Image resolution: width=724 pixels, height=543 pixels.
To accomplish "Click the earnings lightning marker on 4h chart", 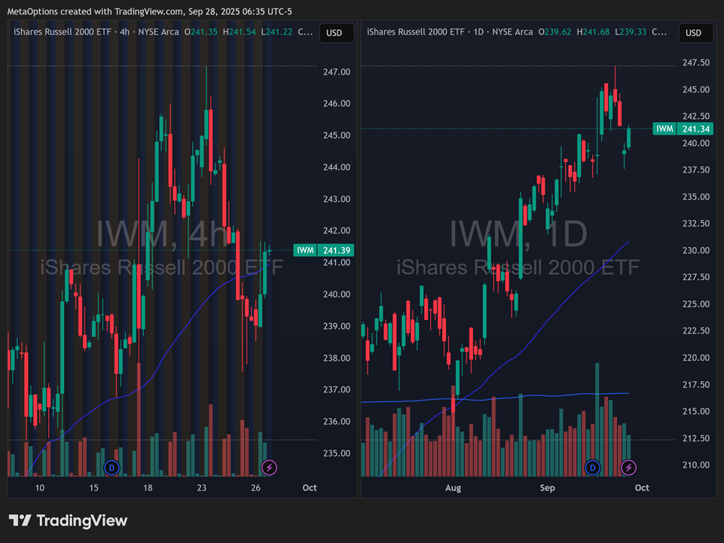I will coord(269,468).
